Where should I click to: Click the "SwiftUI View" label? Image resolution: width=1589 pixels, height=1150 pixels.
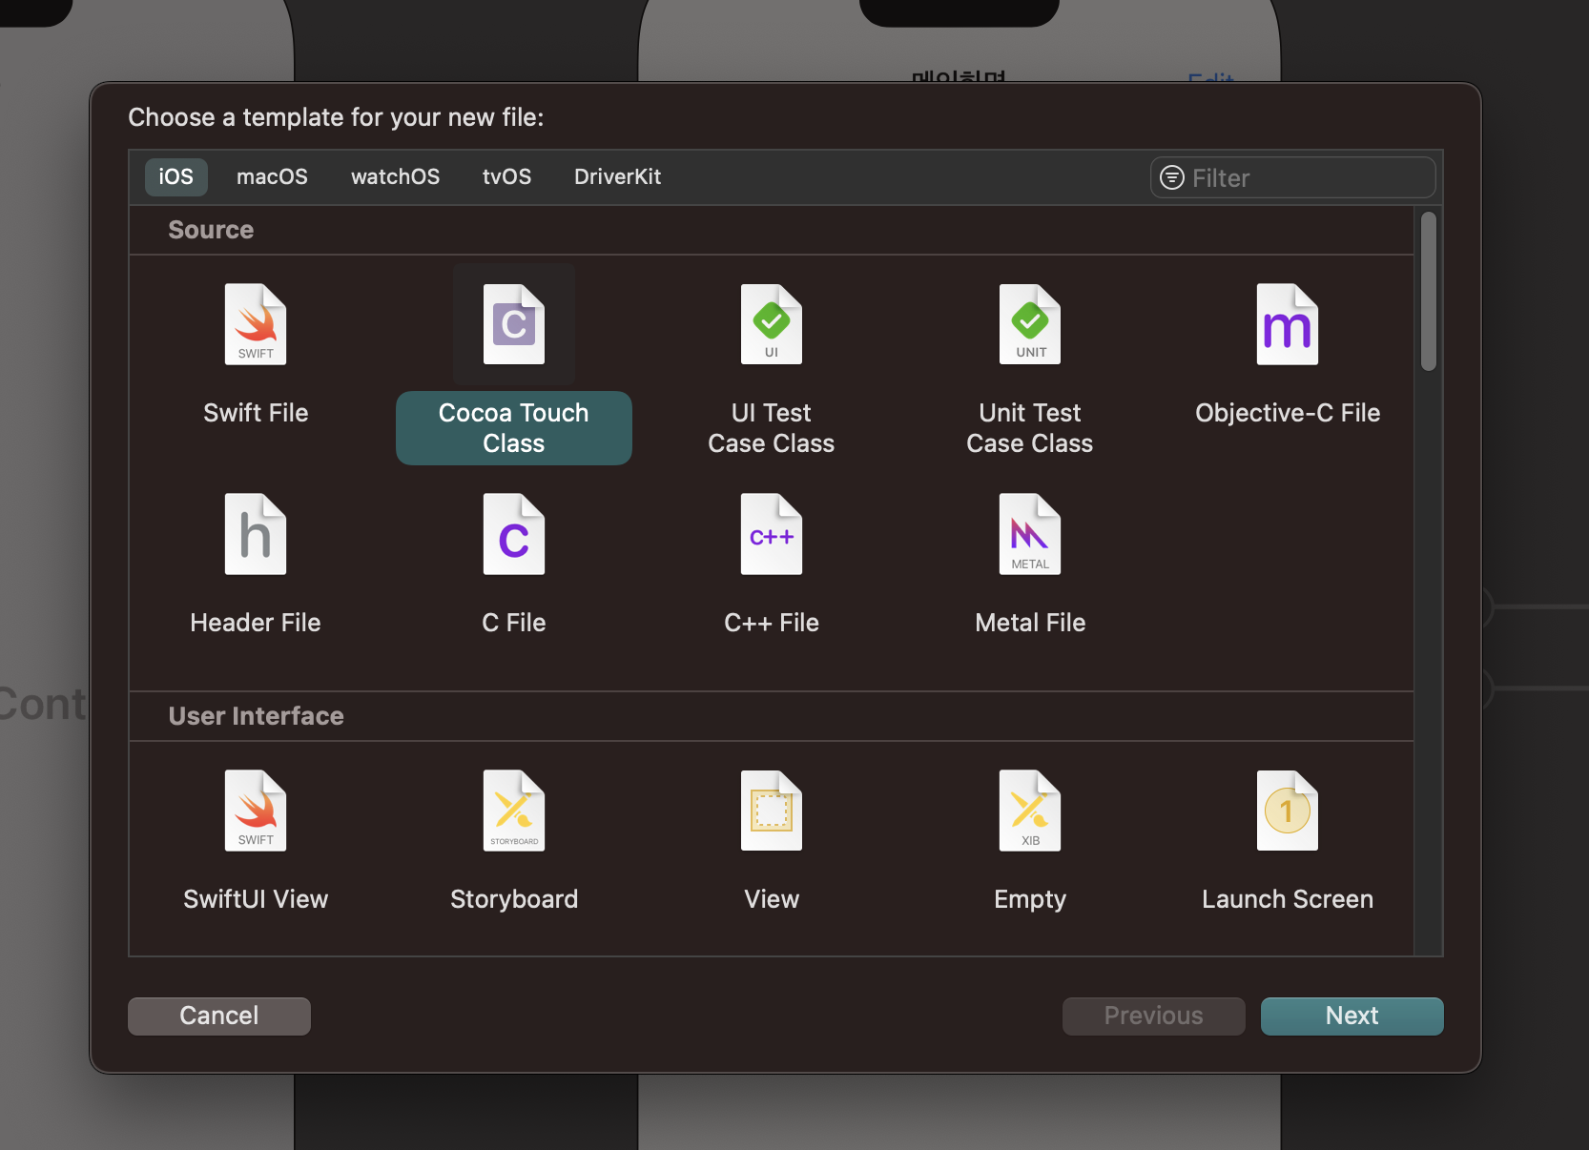click(x=256, y=899)
